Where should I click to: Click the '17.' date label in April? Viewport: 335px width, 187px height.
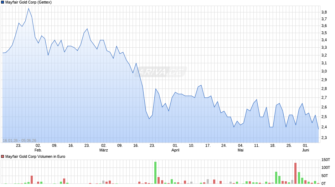pyautogui.click(x=208, y=145)
